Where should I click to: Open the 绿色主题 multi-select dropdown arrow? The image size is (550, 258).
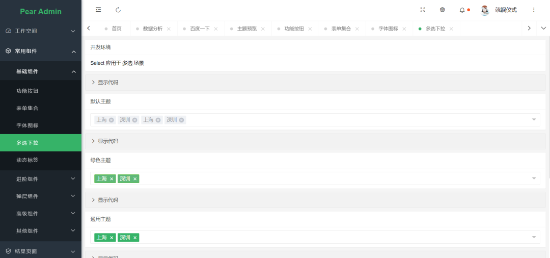click(534, 178)
